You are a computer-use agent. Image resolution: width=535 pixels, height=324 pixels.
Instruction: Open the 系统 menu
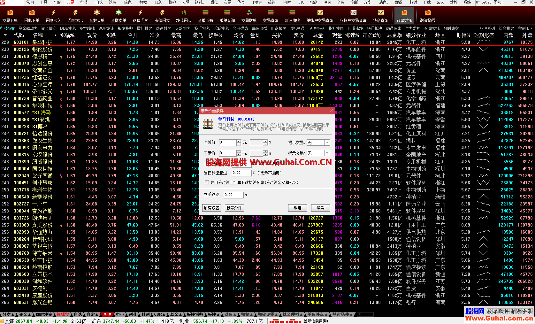click(467, 2)
